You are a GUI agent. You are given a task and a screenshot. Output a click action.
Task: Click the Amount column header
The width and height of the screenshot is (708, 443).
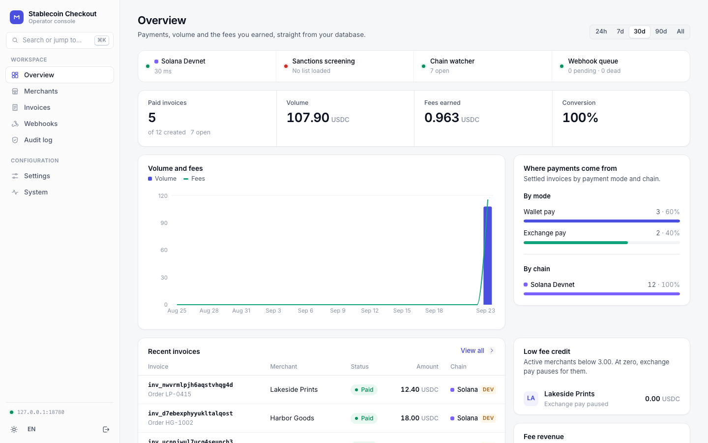pos(427,367)
